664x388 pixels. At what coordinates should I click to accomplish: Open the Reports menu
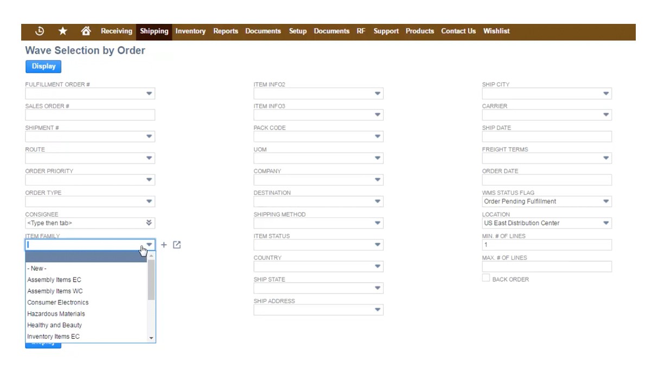coord(226,31)
